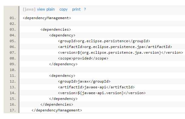Click the second dependency tag on line 11
The width and height of the screenshot is (185, 119).
point(62,76)
